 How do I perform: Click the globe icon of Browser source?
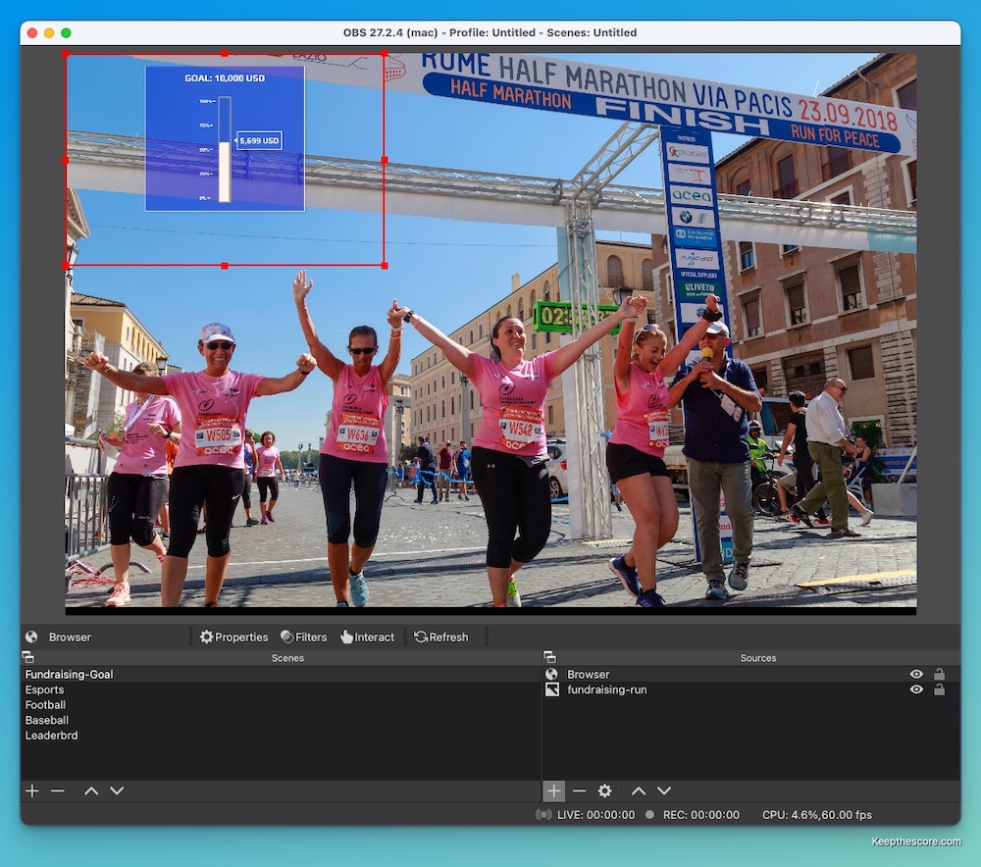pos(551,674)
